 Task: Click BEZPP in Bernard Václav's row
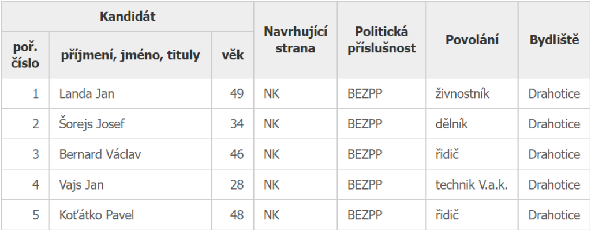365,154
